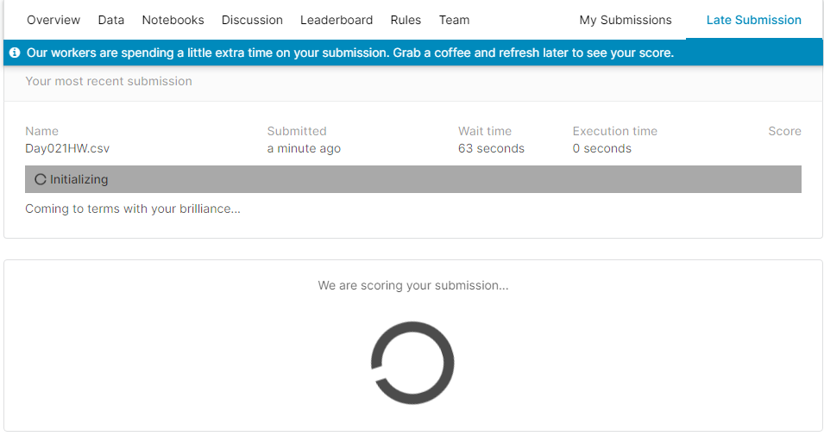Click the blue workers notification banner
This screenshot has width=824, height=436.
(x=413, y=53)
